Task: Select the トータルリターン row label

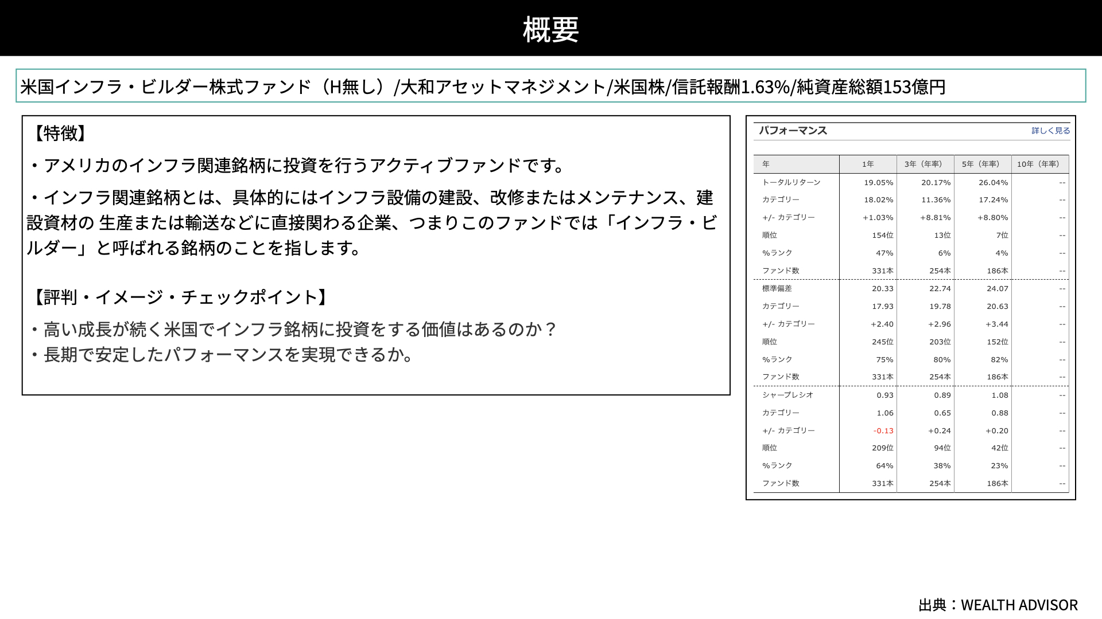Action: [791, 182]
